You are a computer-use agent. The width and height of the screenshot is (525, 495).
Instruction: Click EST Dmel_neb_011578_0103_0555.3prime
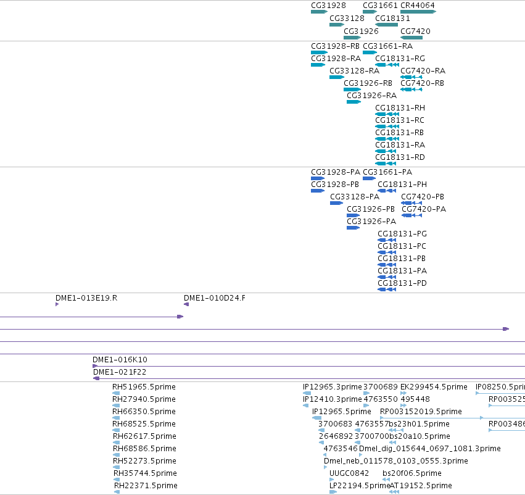(x=326, y=468)
